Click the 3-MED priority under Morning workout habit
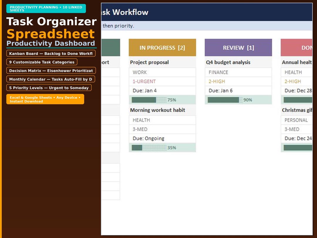Screen dimensions: 317x238 [x=162, y=129]
